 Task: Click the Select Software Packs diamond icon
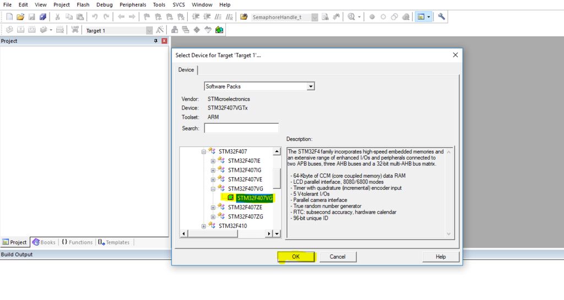coord(197,30)
